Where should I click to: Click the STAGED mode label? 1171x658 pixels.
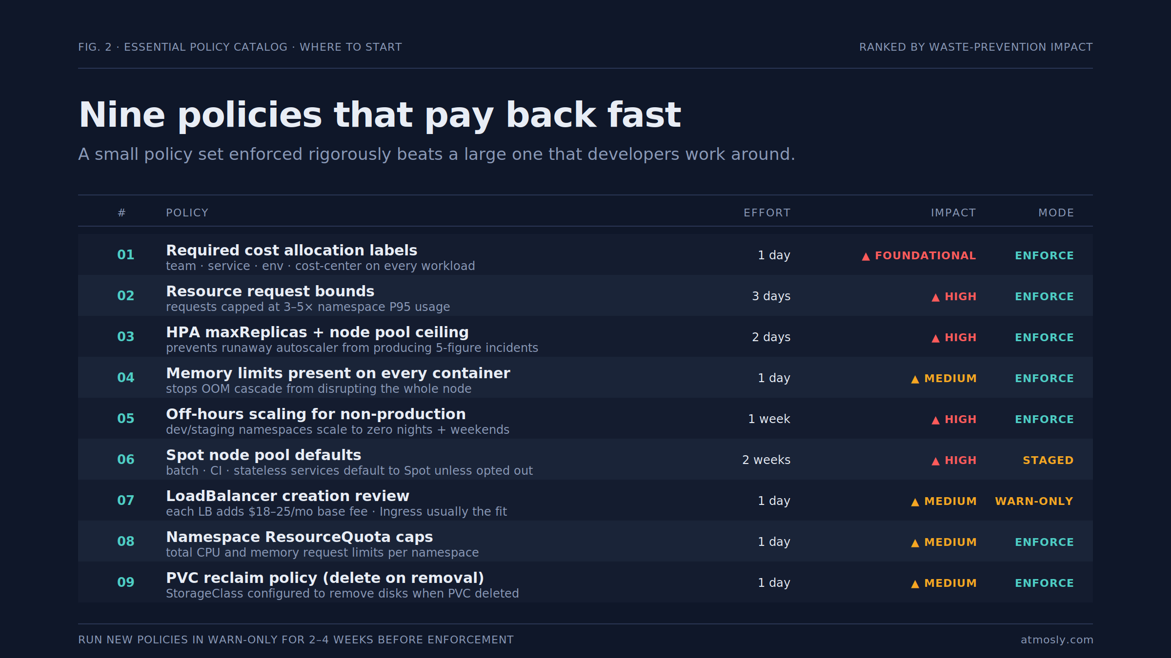[x=1048, y=460]
